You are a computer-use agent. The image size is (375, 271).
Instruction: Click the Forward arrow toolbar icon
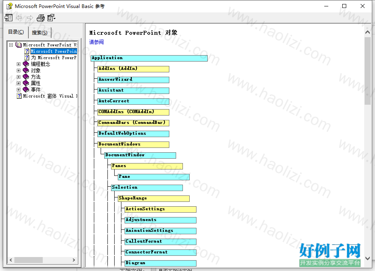(x=30, y=18)
